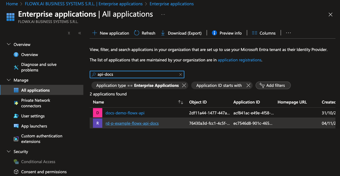This screenshot has width=340, height=176.
Task: Clear the api-docs search text
Action: tap(181, 74)
